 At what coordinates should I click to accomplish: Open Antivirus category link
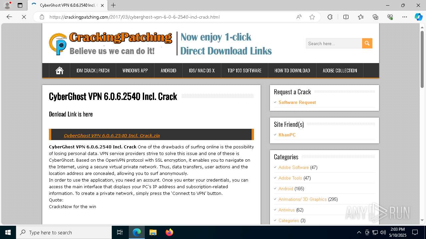(287, 210)
